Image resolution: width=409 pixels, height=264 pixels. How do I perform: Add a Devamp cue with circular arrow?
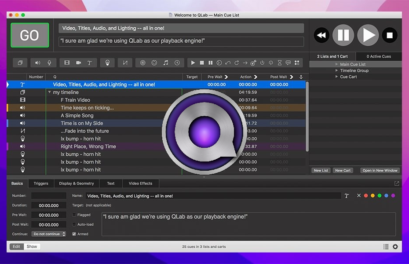(x=237, y=63)
